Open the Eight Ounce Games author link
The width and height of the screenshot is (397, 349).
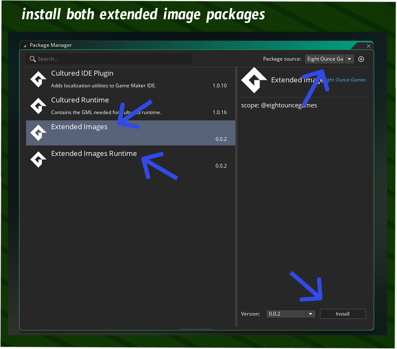345,80
